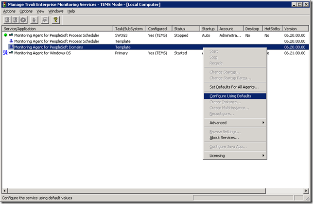Click the disabled Configure Java App entry
Screen dimensions: 313x204
pyautogui.click(x=235, y=147)
